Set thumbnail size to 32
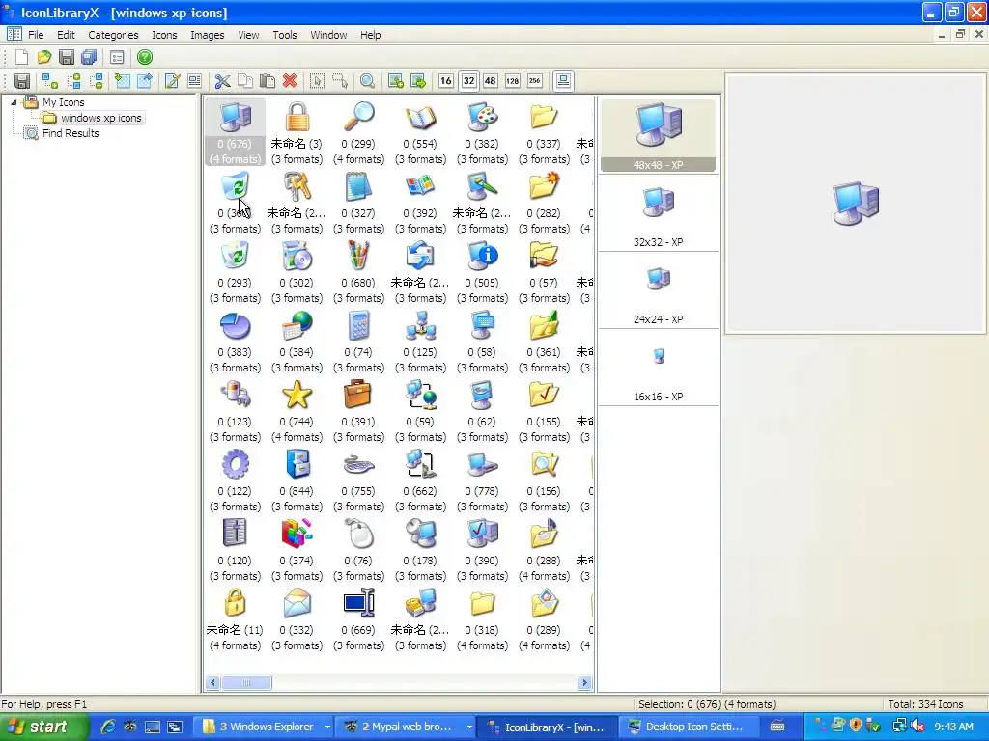The height and width of the screenshot is (741, 989). (468, 81)
